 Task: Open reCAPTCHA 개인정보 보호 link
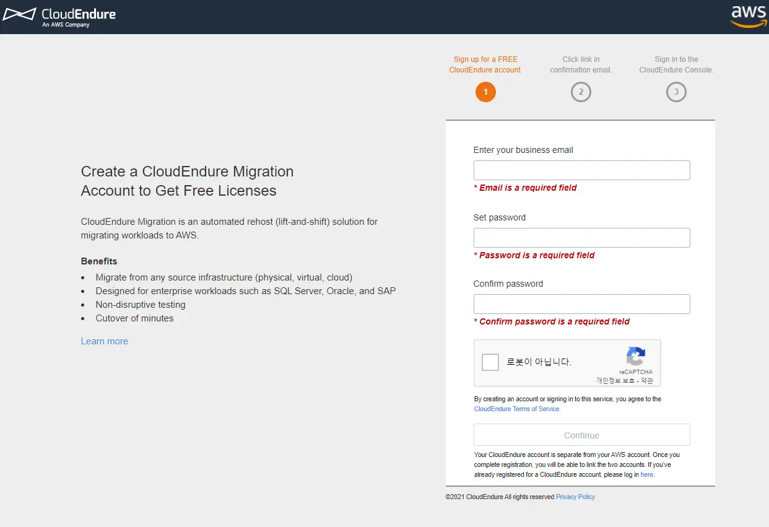click(x=615, y=381)
